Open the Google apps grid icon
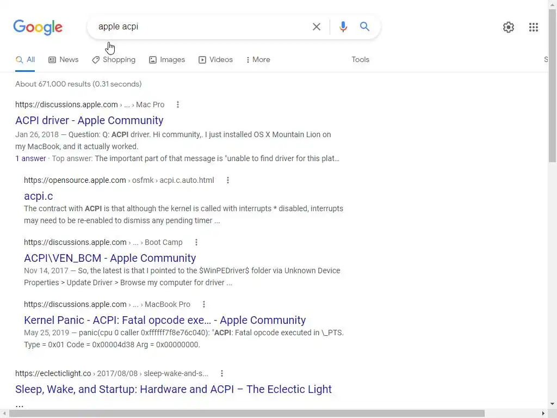 [533, 27]
